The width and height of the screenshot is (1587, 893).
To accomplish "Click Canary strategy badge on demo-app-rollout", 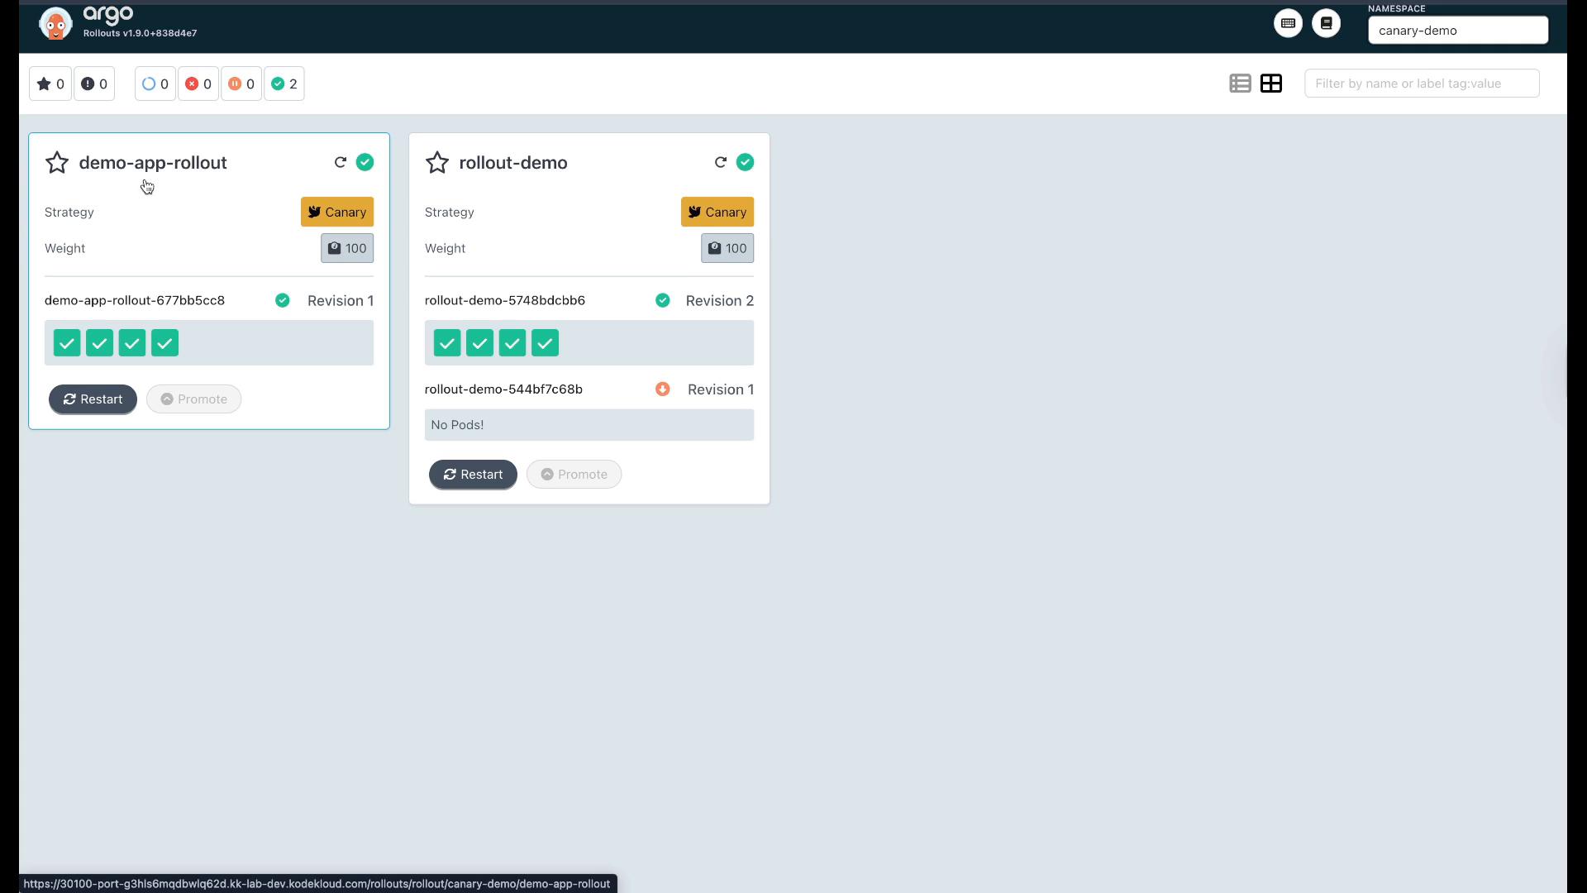I will [337, 212].
